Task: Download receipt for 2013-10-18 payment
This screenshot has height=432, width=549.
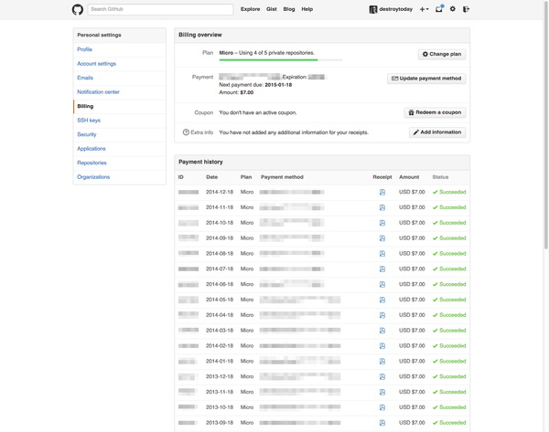Action: click(382, 407)
